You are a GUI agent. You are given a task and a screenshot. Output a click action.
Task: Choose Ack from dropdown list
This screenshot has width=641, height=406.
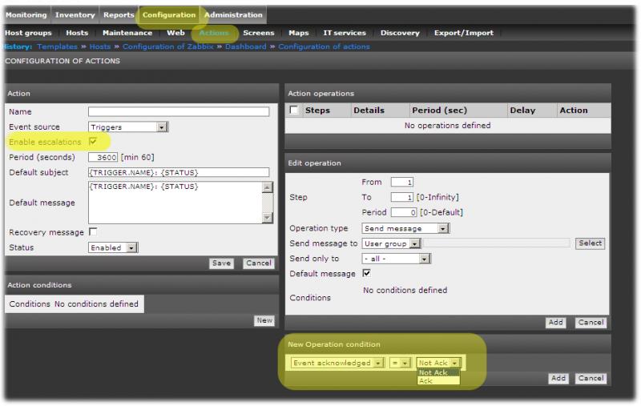pyautogui.click(x=438, y=380)
